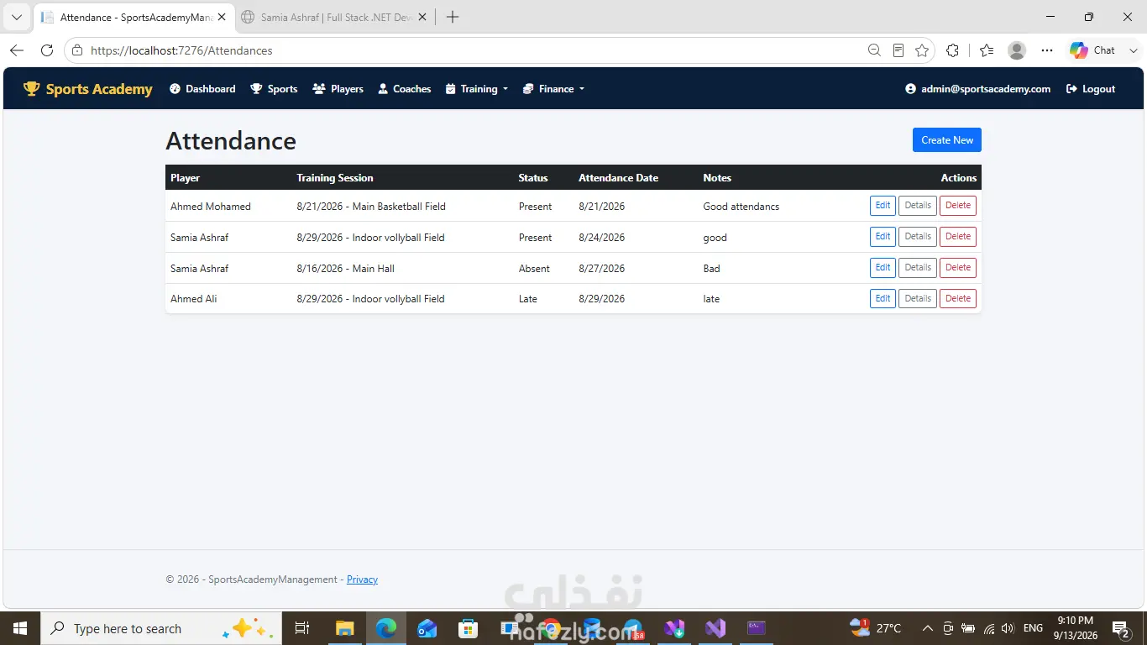1147x645 pixels.
Task: Open the Copilot Chat icon
Action: click(1092, 50)
